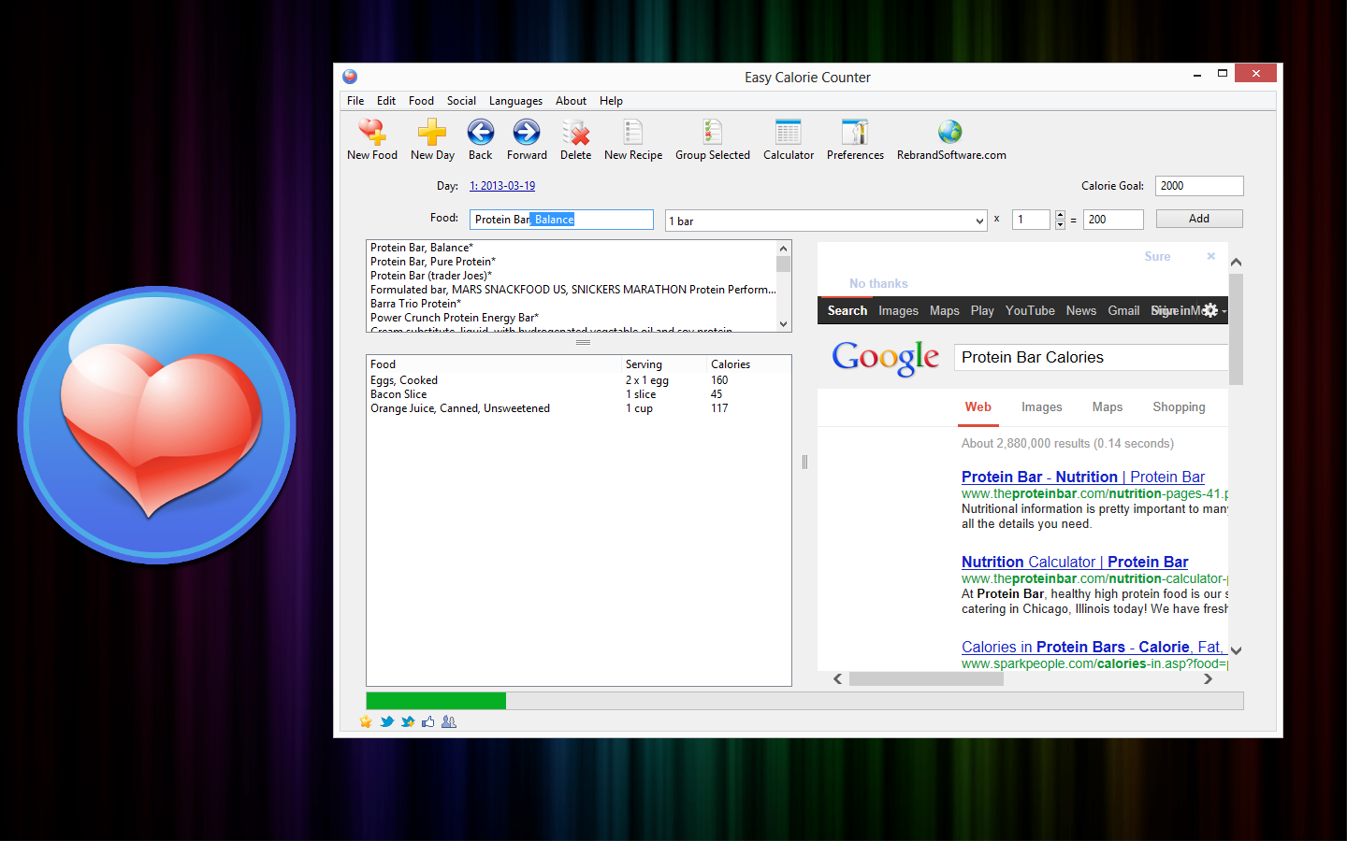Open the Calculator tool
The image size is (1347, 841).
pos(788,133)
